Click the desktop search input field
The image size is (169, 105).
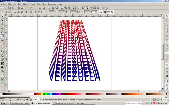(133, 103)
